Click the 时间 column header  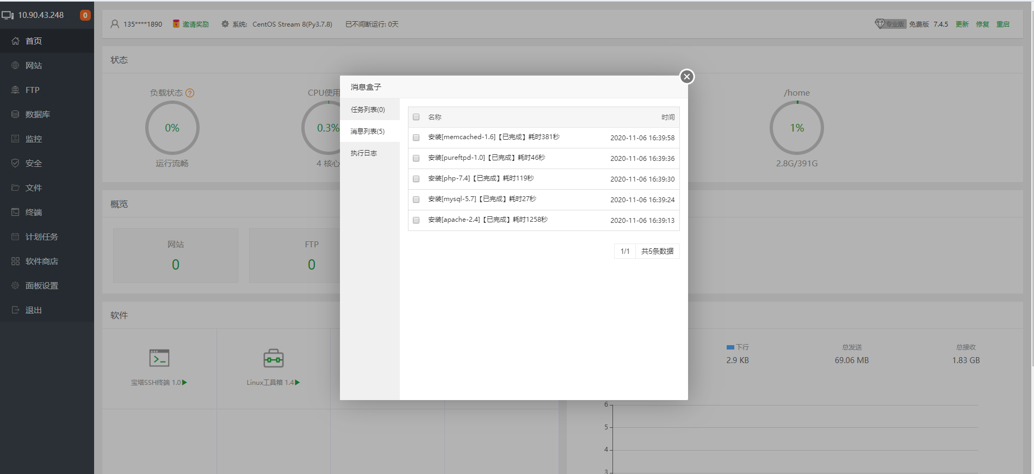tap(668, 117)
